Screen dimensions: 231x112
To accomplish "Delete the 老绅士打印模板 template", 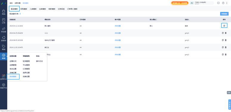I will [x=226, y=40].
